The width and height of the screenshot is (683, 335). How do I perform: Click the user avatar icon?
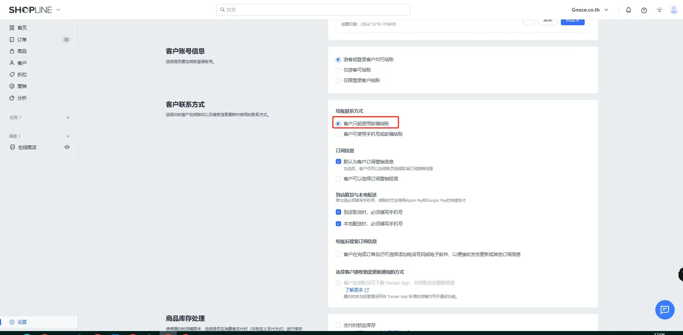(x=673, y=10)
